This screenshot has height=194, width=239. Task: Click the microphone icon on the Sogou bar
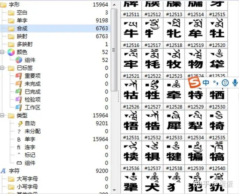click(x=235, y=83)
